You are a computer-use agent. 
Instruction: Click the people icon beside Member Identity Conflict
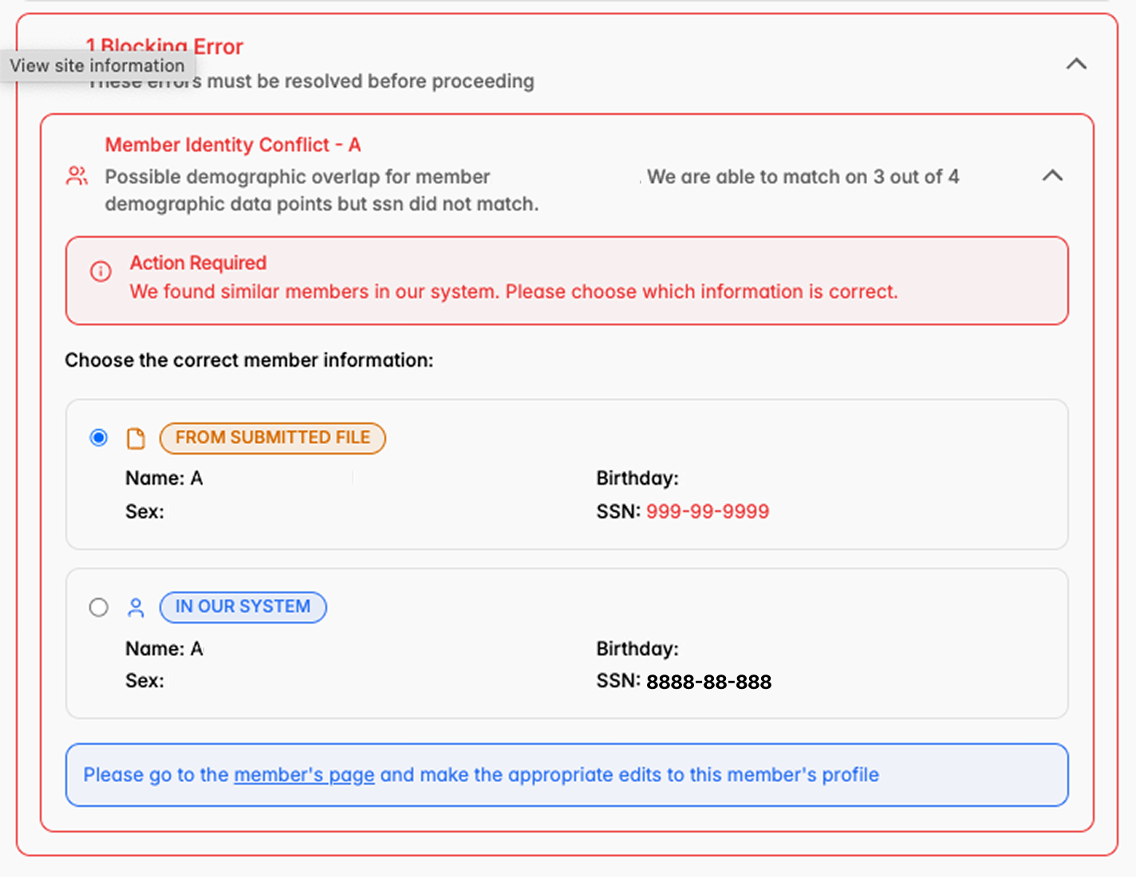click(x=77, y=176)
